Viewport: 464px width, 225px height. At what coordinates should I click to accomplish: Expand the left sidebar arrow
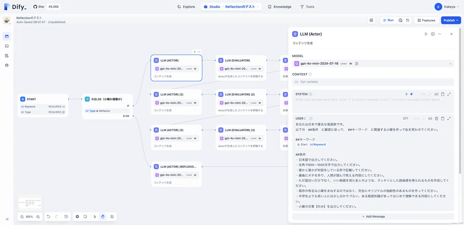tap(7, 219)
